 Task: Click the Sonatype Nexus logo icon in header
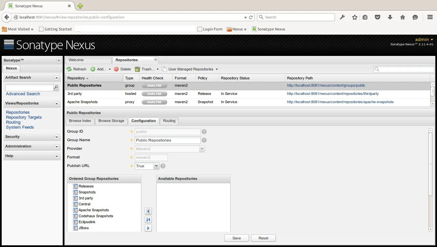pyautogui.click(x=9, y=45)
